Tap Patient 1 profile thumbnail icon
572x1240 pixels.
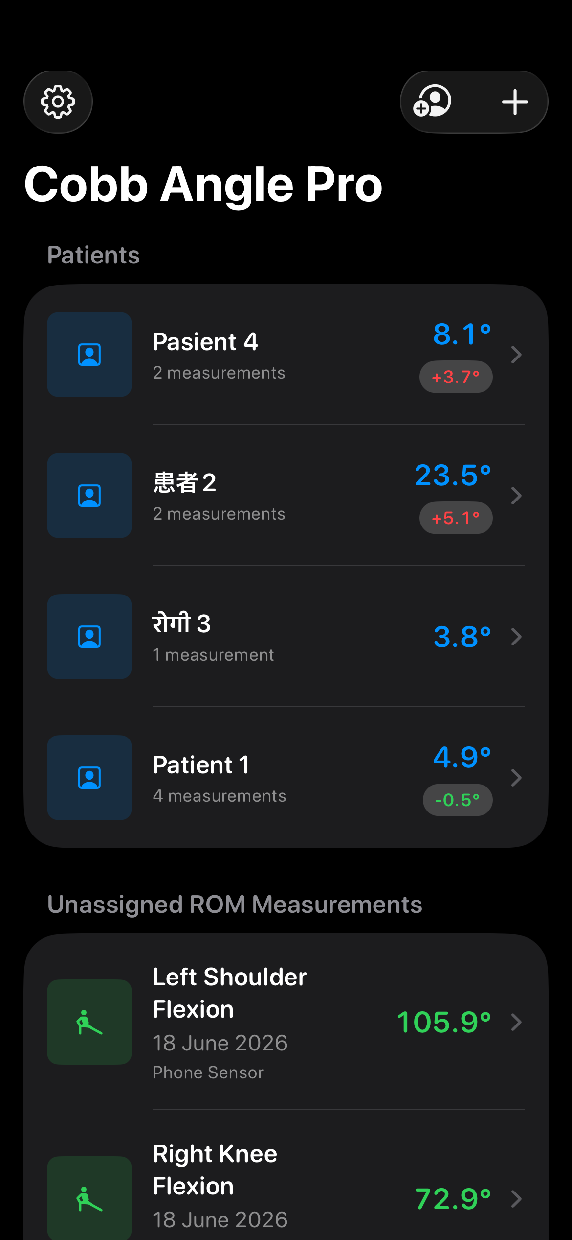(x=89, y=778)
